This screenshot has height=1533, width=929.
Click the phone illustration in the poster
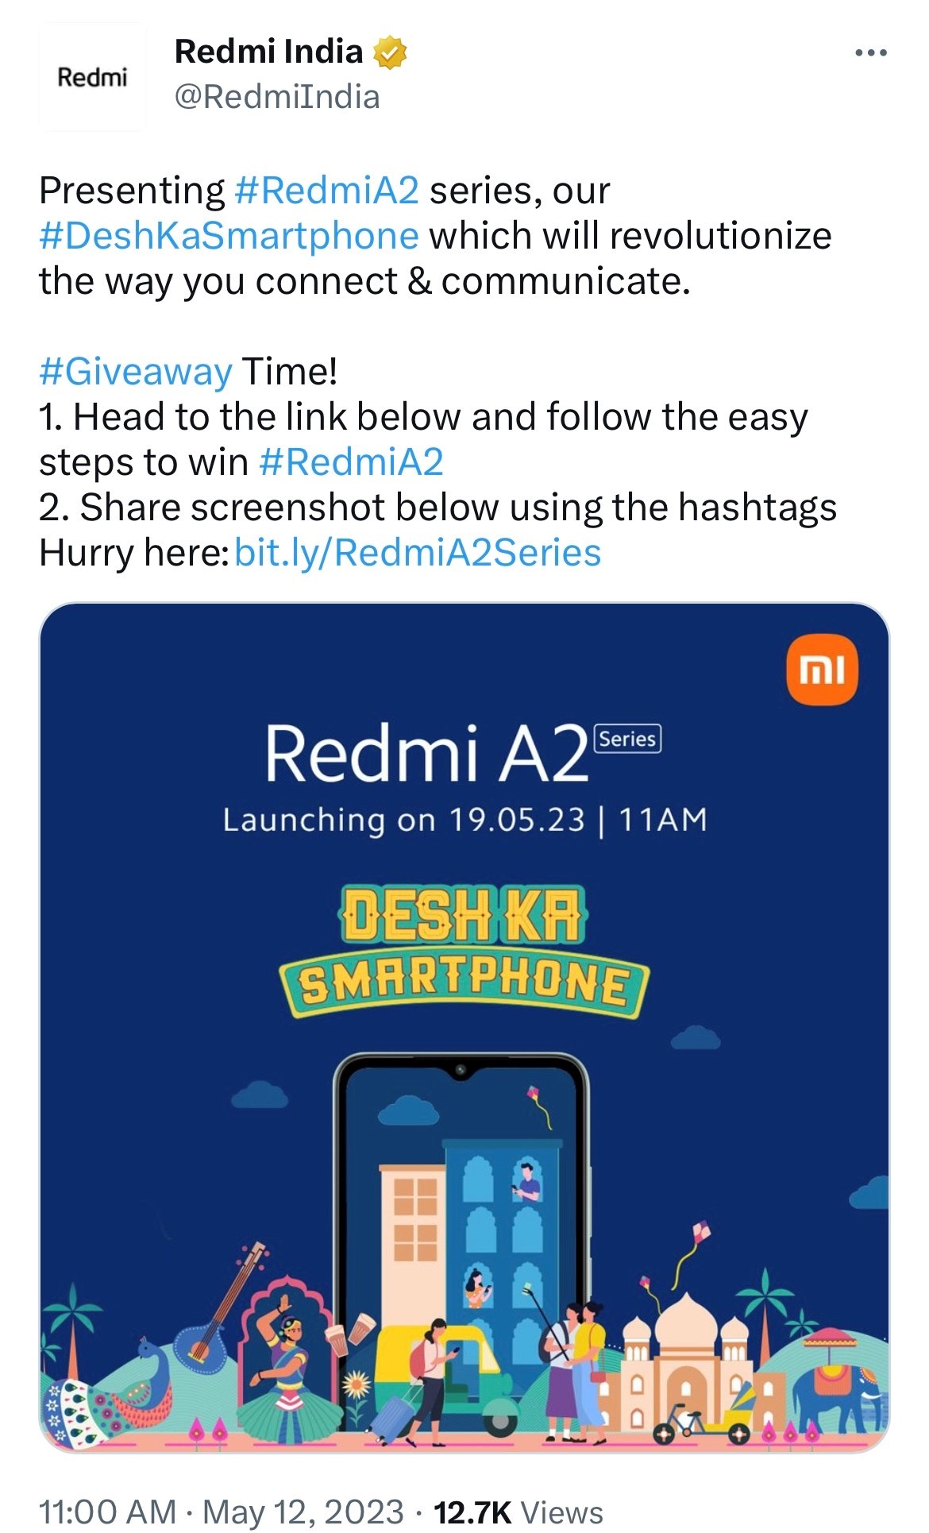pos(461,1239)
